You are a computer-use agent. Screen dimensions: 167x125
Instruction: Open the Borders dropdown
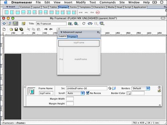coord(141,88)
